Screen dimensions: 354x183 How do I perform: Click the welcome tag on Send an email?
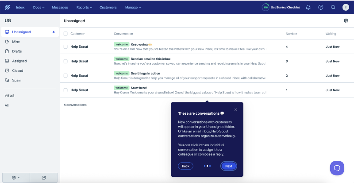pos(122,59)
